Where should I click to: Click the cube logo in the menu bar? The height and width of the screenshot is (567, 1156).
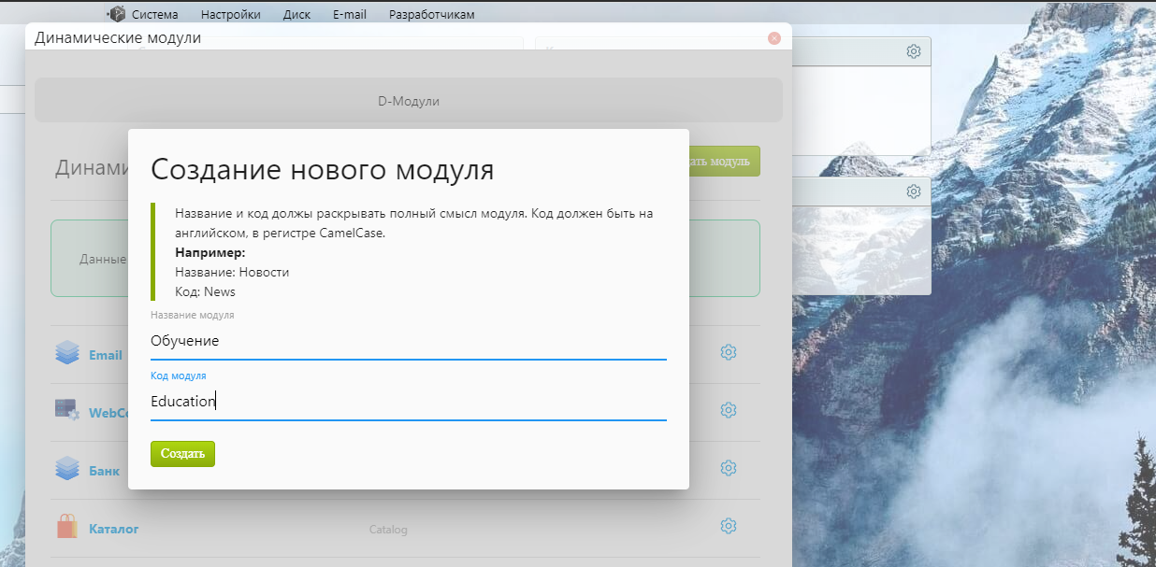tap(116, 14)
